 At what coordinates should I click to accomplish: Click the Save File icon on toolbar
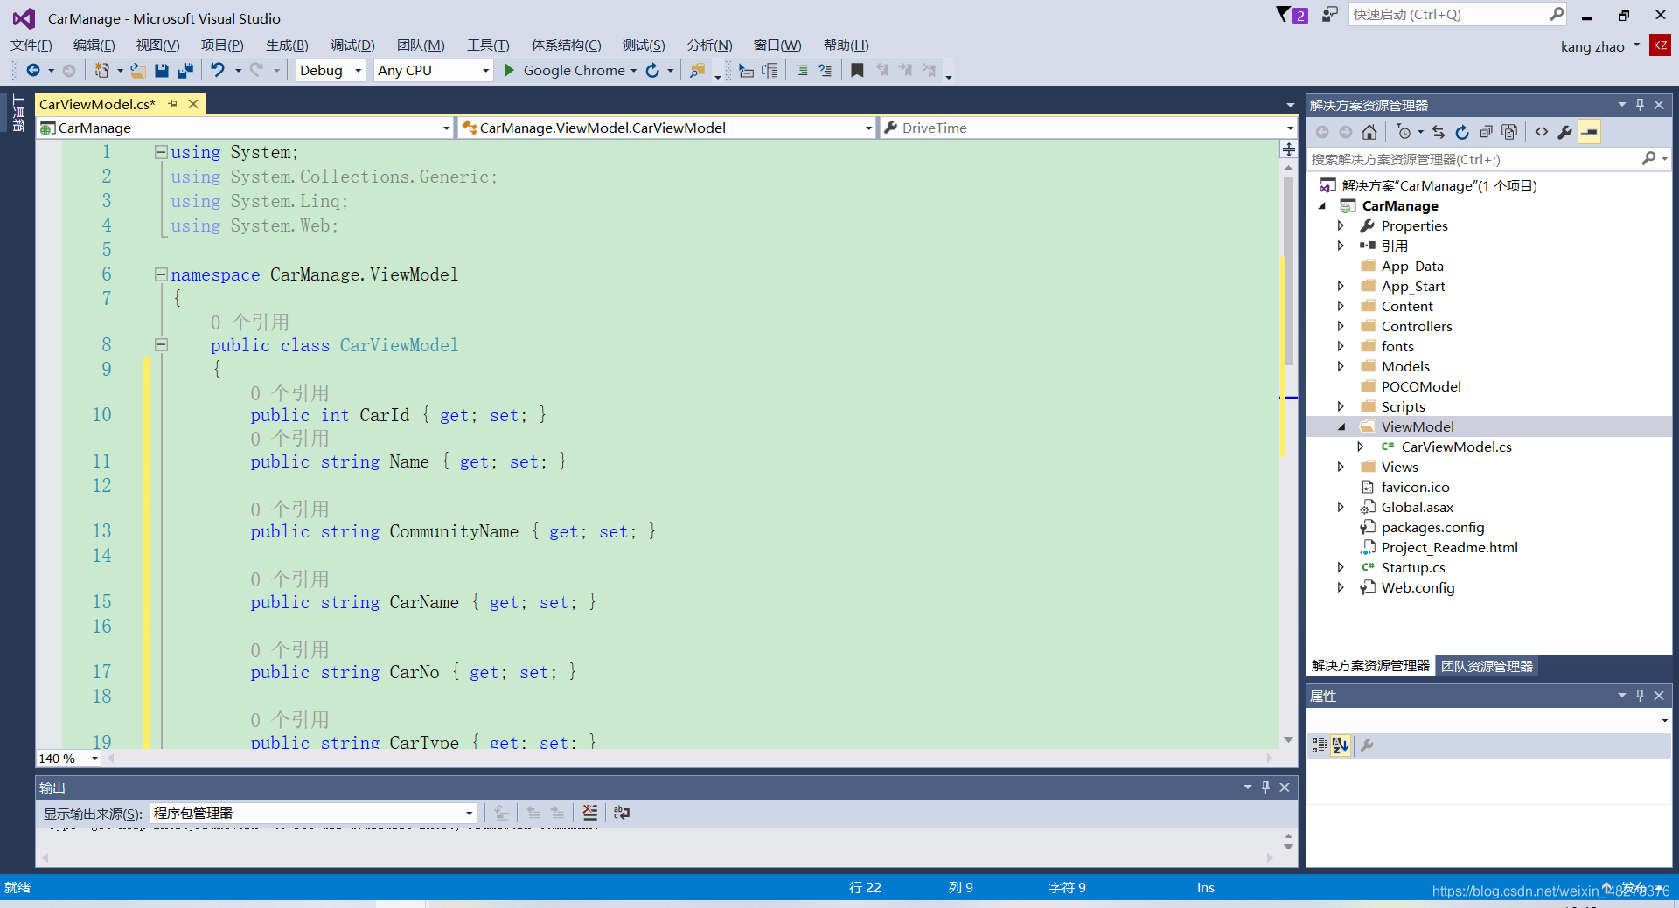coord(161,70)
